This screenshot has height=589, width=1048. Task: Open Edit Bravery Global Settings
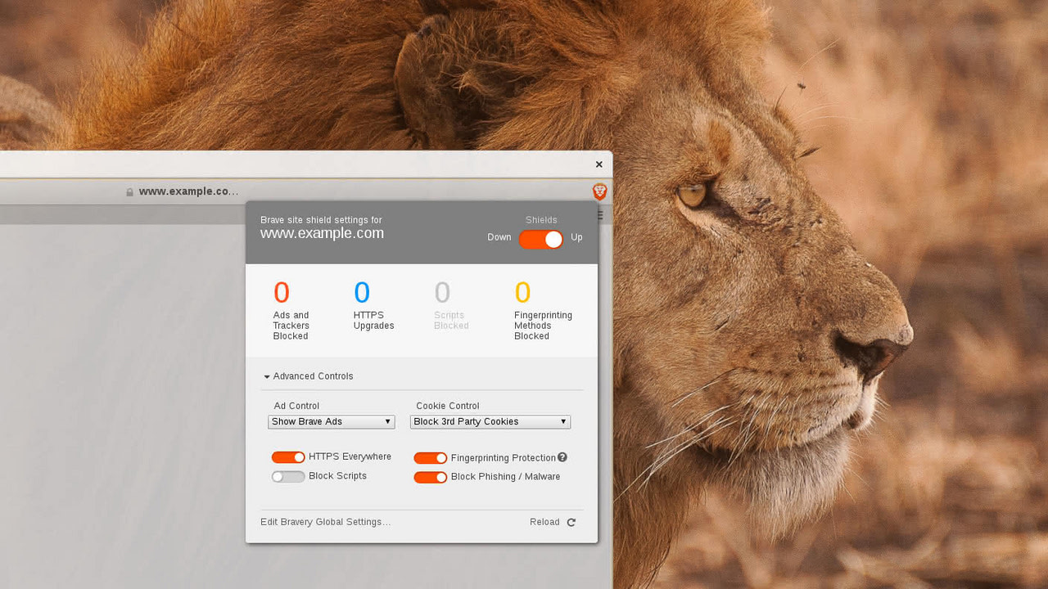point(325,522)
